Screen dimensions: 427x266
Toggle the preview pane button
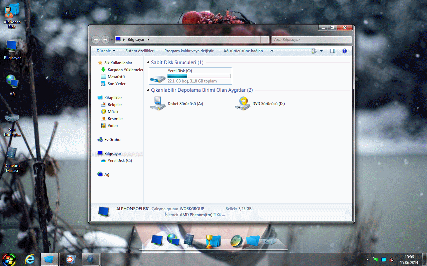pyautogui.click(x=332, y=51)
